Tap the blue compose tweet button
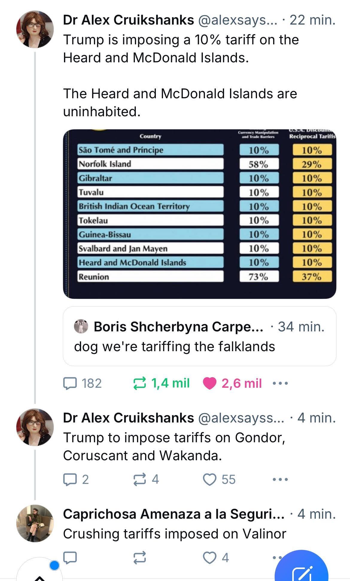Image resolution: width=350 pixels, height=581 pixels. [x=302, y=568]
